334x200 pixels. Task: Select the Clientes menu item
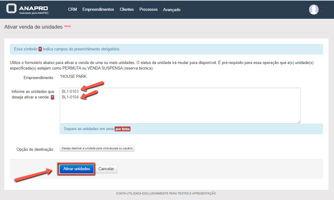click(127, 10)
